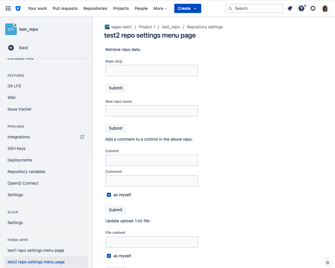Click the wgao-test1 workspace icon in breadcrumb
This screenshot has width=335, height=268.
coord(107,27)
